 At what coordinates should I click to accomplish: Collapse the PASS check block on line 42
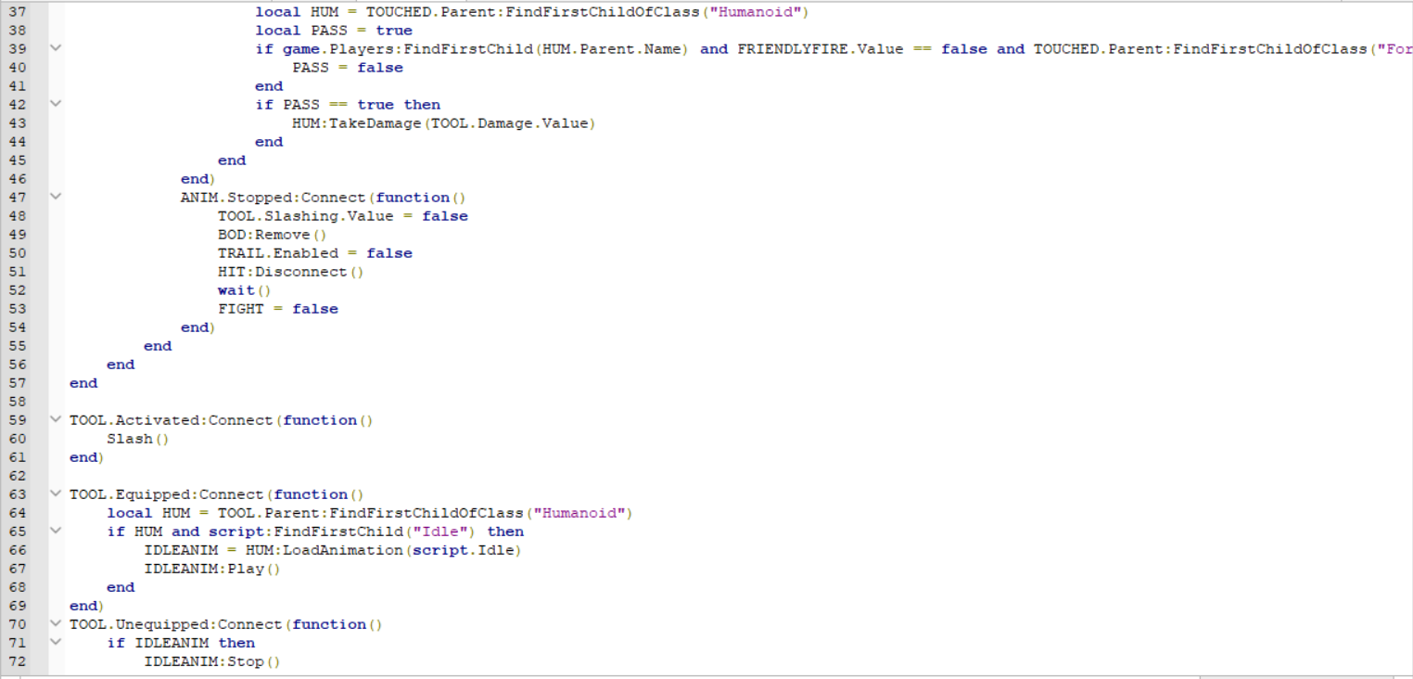click(54, 104)
